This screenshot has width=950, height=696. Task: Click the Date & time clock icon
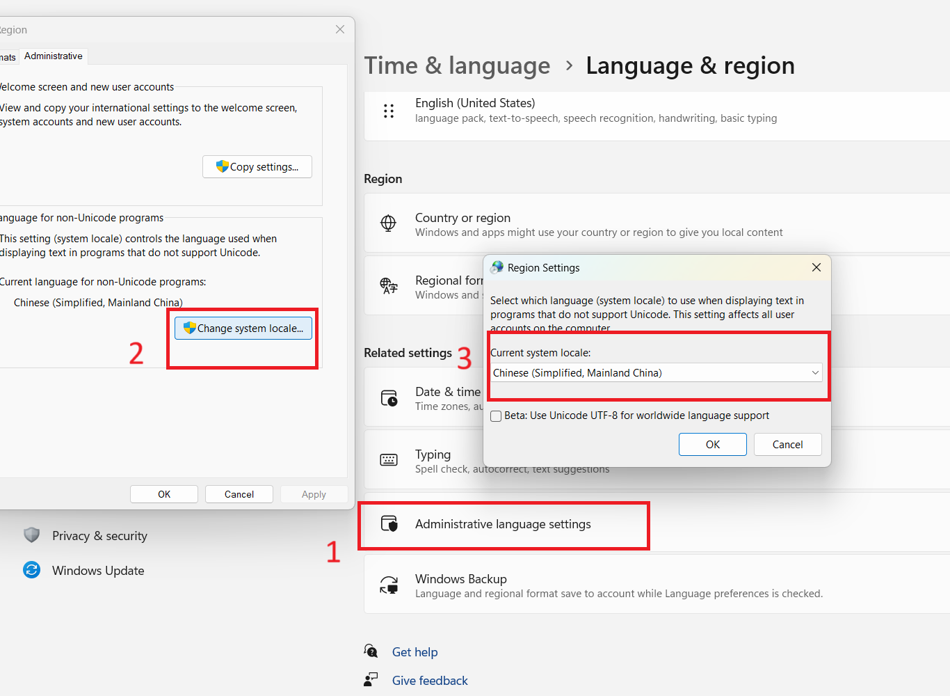point(389,398)
